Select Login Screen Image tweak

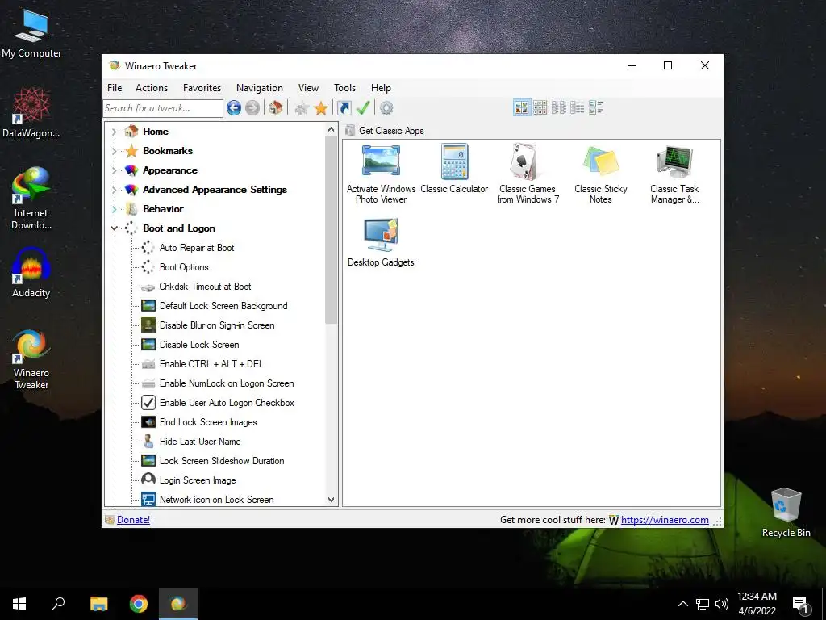198,480
